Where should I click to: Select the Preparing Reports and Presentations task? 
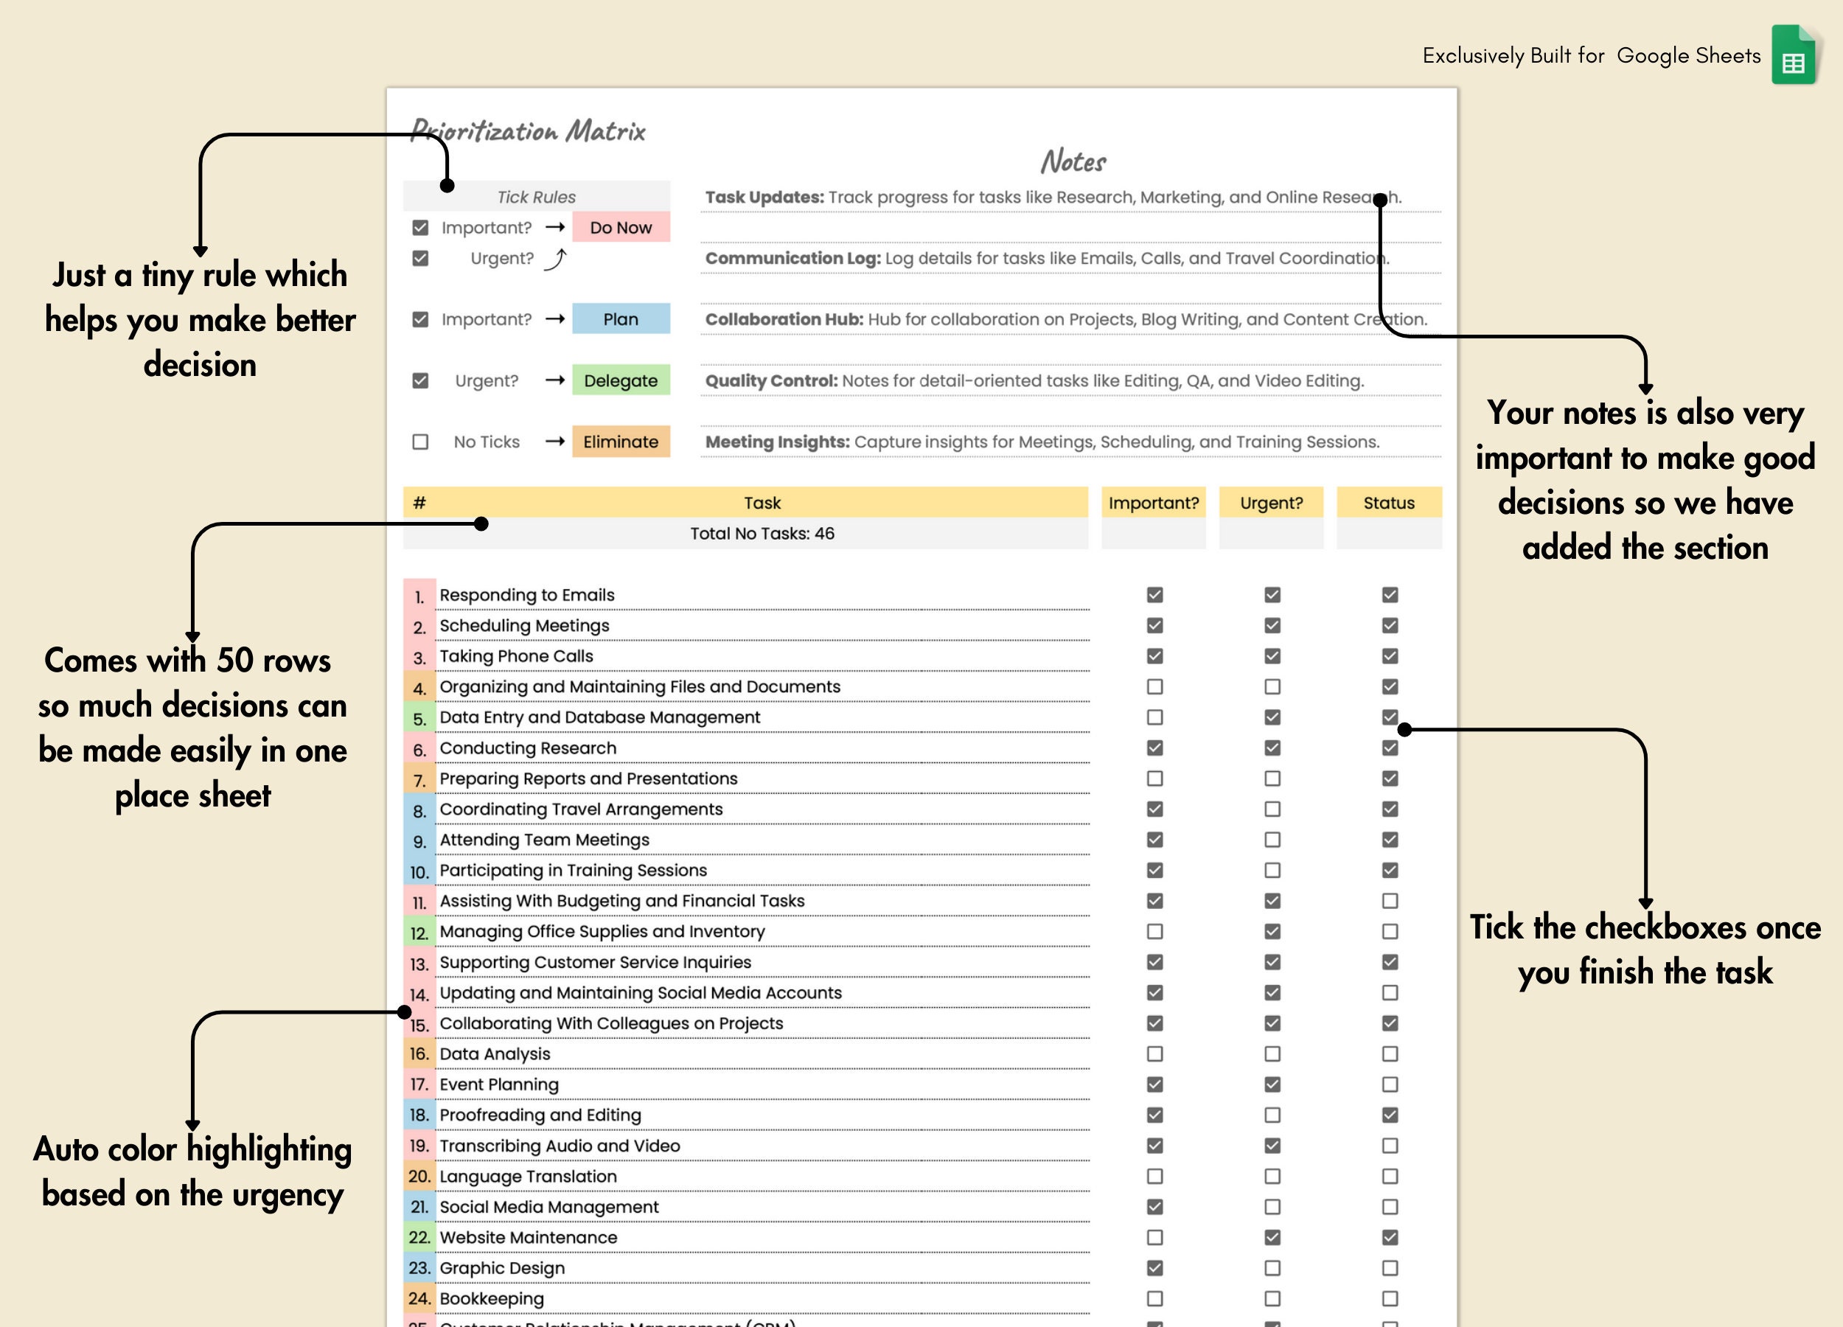click(x=763, y=779)
